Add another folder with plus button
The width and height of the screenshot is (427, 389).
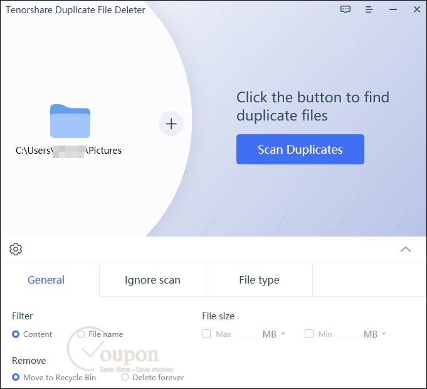[x=171, y=124]
